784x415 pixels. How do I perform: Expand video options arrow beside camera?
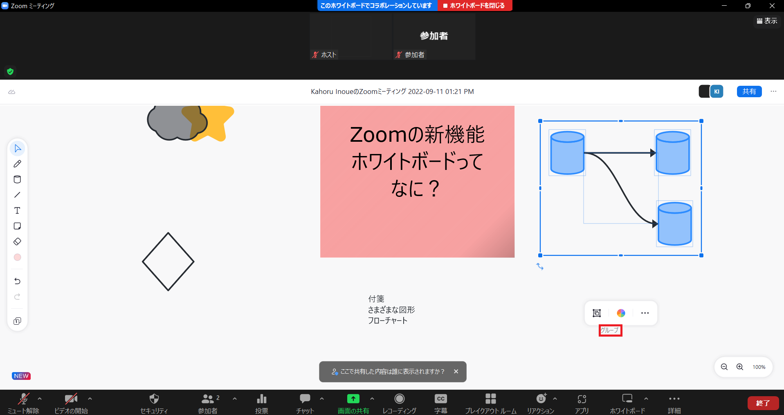pos(90,398)
